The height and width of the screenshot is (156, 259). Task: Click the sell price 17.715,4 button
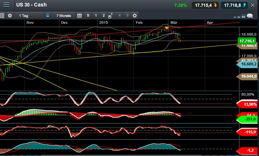205,5
